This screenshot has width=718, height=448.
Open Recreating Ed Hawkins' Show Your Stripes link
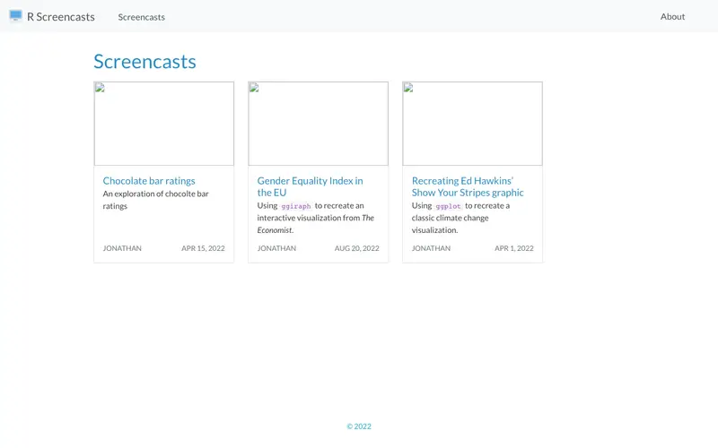coord(468,186)
